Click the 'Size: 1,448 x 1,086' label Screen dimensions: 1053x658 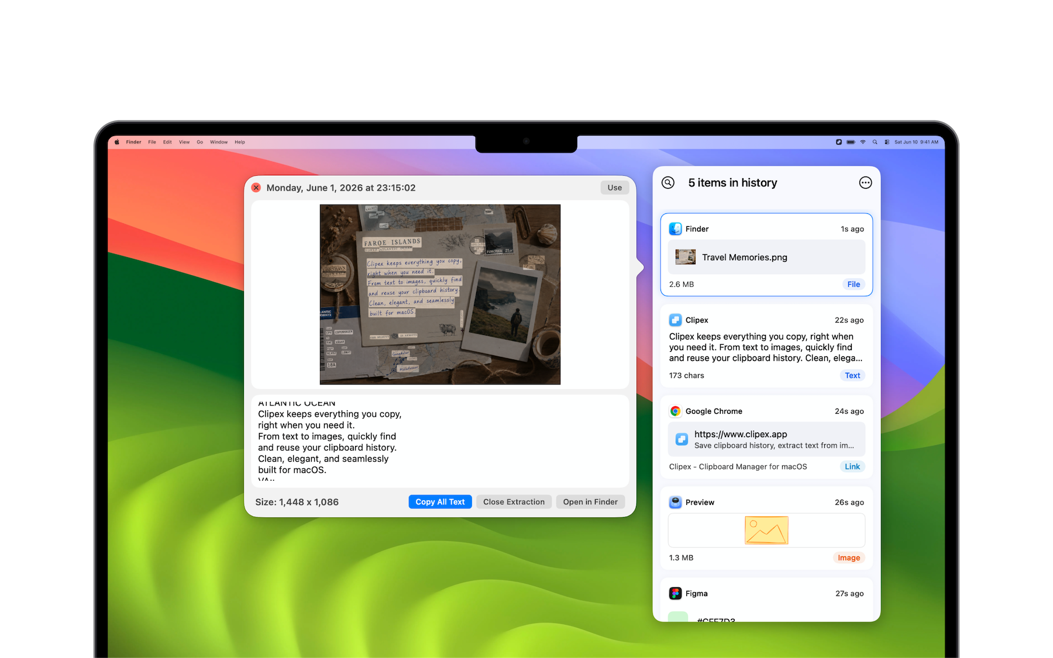click(x=297, y=502)
